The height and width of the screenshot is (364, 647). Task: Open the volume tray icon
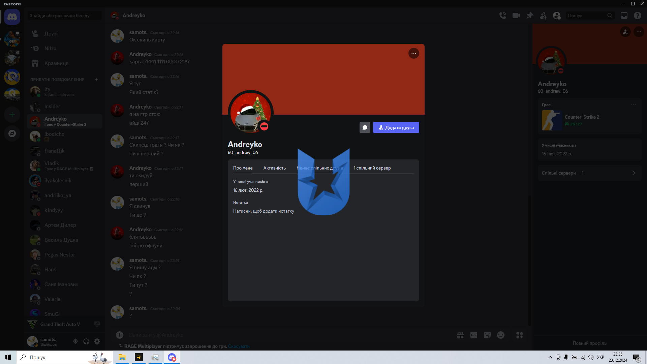(x=591, y=357)
